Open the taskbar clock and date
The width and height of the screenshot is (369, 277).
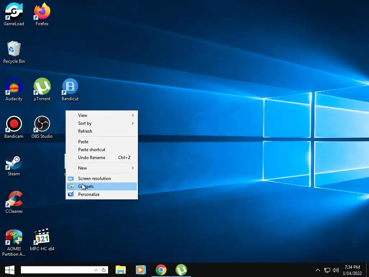pyautogui.click(x=352, y=270)
